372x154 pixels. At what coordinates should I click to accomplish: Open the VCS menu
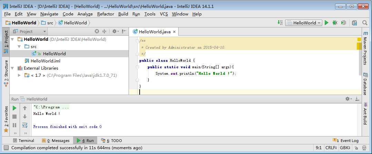tap(164, 14)
